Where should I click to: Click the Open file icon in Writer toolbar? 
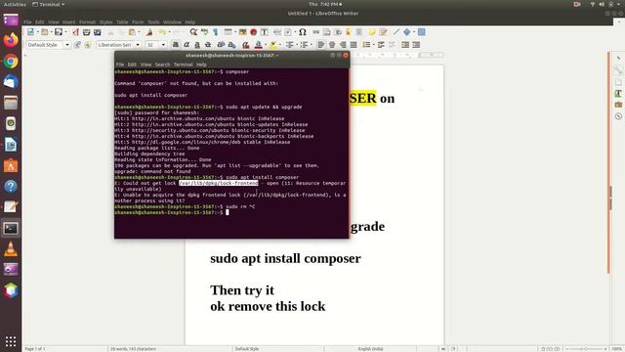(x=44, y=32)
